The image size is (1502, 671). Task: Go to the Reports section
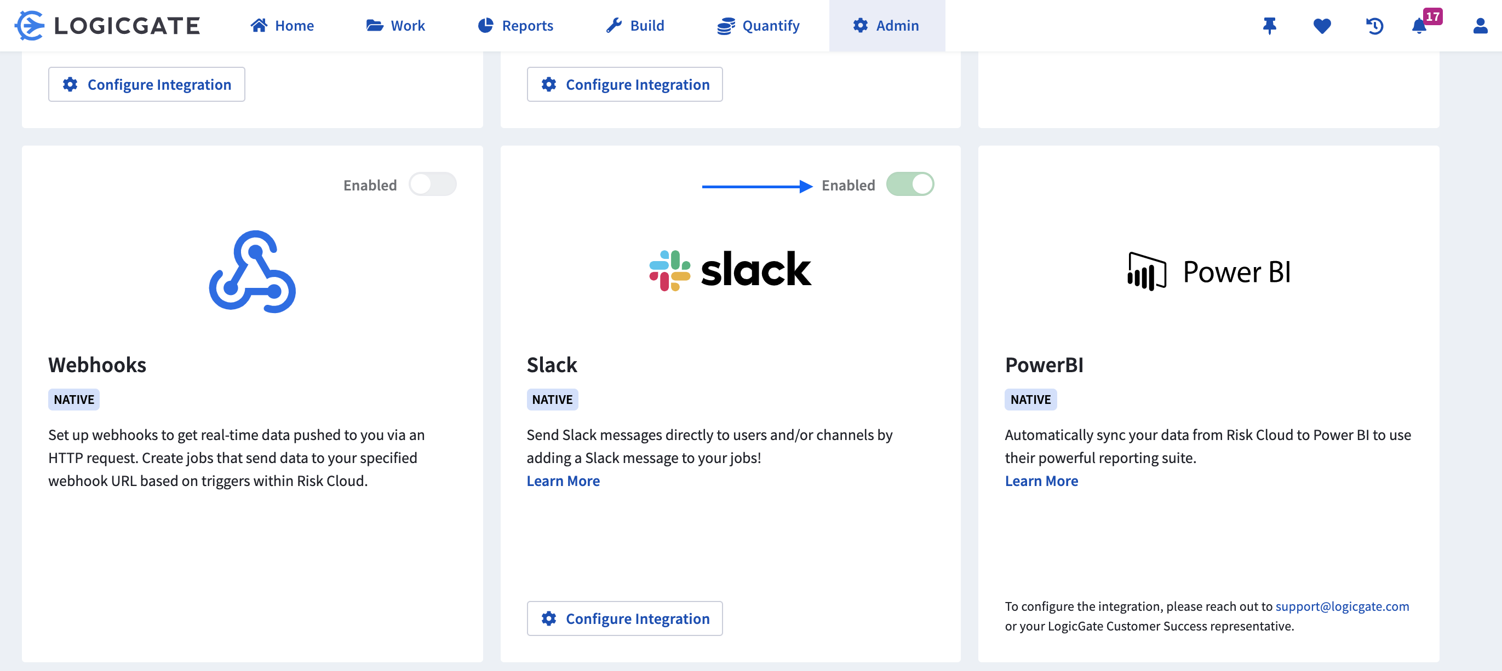point(515,26)
